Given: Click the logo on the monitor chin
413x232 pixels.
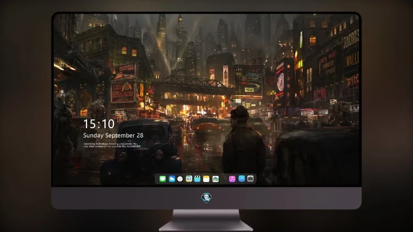Looking at the screenshot, I should [206, 198].
